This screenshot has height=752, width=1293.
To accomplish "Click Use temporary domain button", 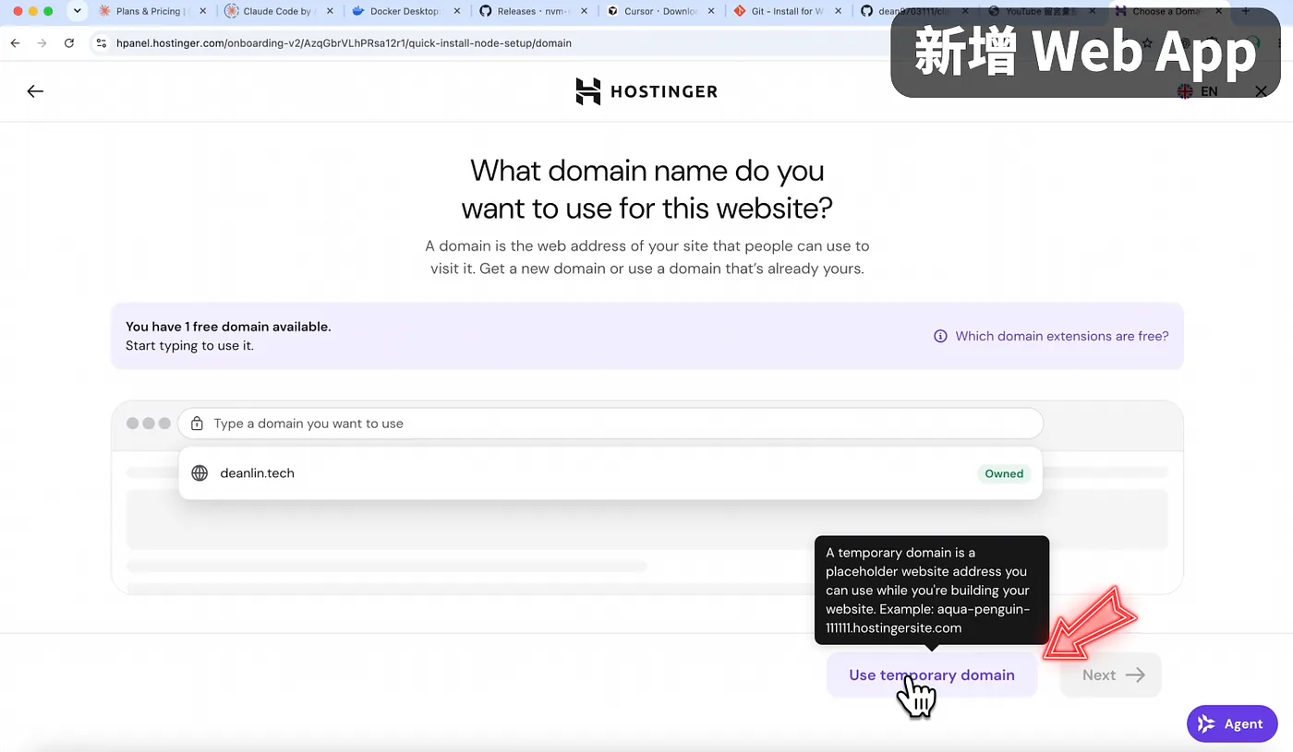I will pyautogui.click(x=932, y=674).
